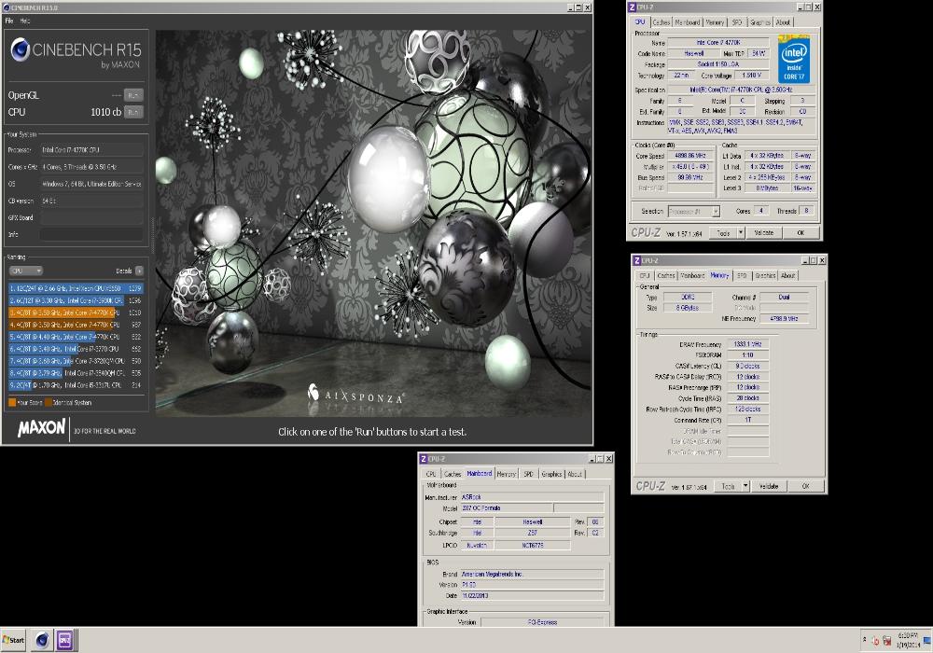933x653 pixels.
Task: Select ranking row 3 scoring 1010
Action: pos(76,313)
